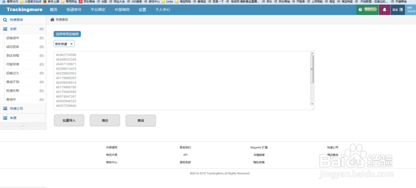The height and width of the screenshot is (188, 416).
Task: Click the 批量导入 button
Action: click(69, 120)
